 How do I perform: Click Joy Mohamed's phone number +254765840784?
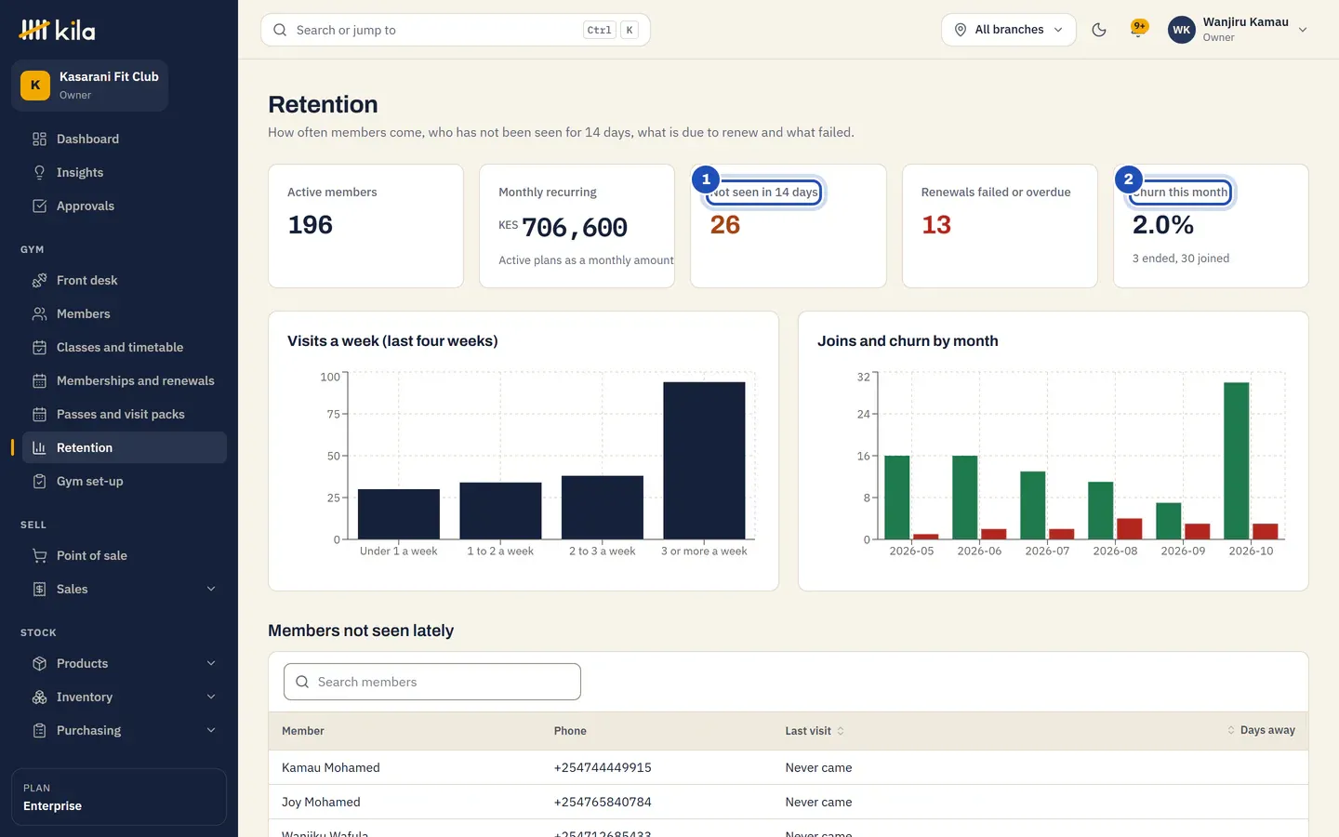(x=603, y=802)
